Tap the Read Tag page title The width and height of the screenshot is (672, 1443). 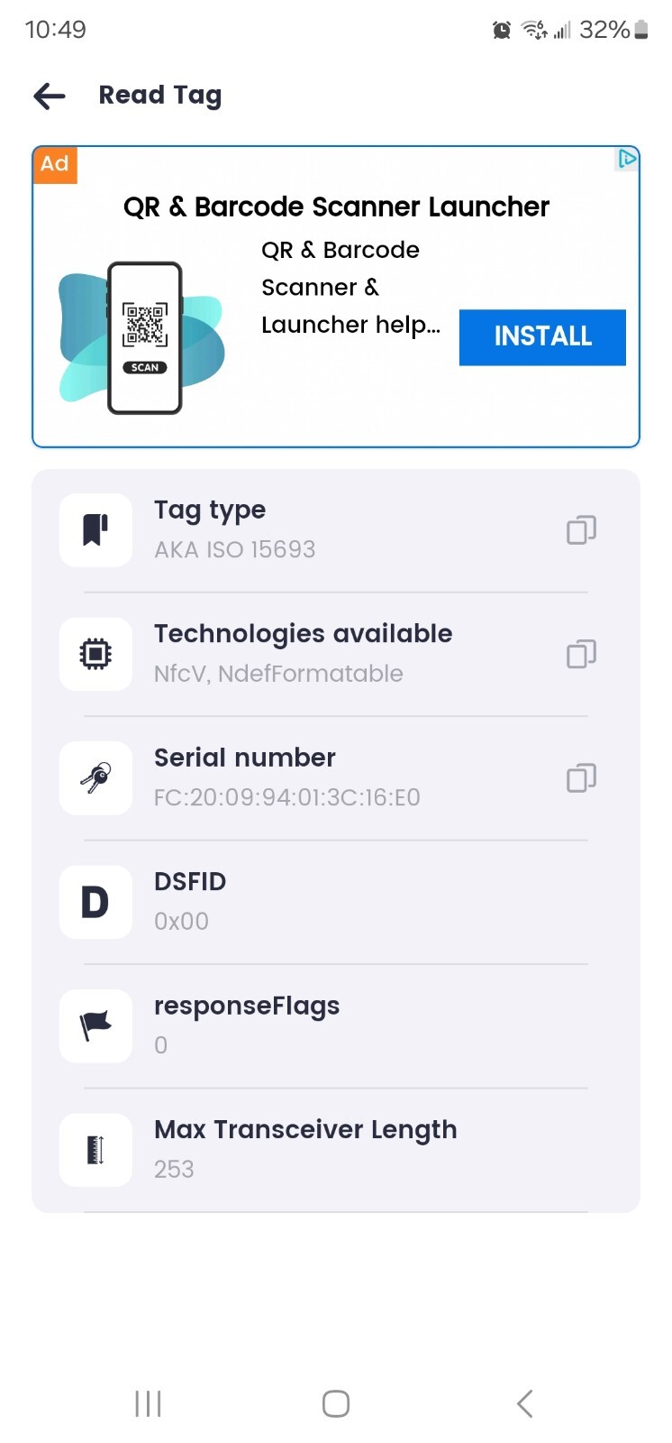pos(159,96)
